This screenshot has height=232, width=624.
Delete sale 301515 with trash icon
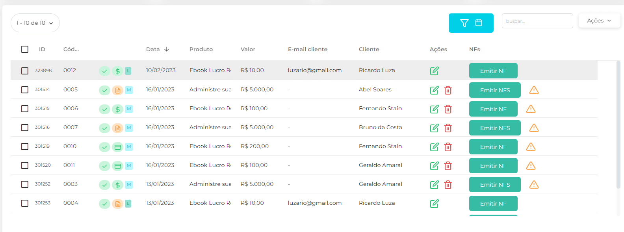[448, 109]
